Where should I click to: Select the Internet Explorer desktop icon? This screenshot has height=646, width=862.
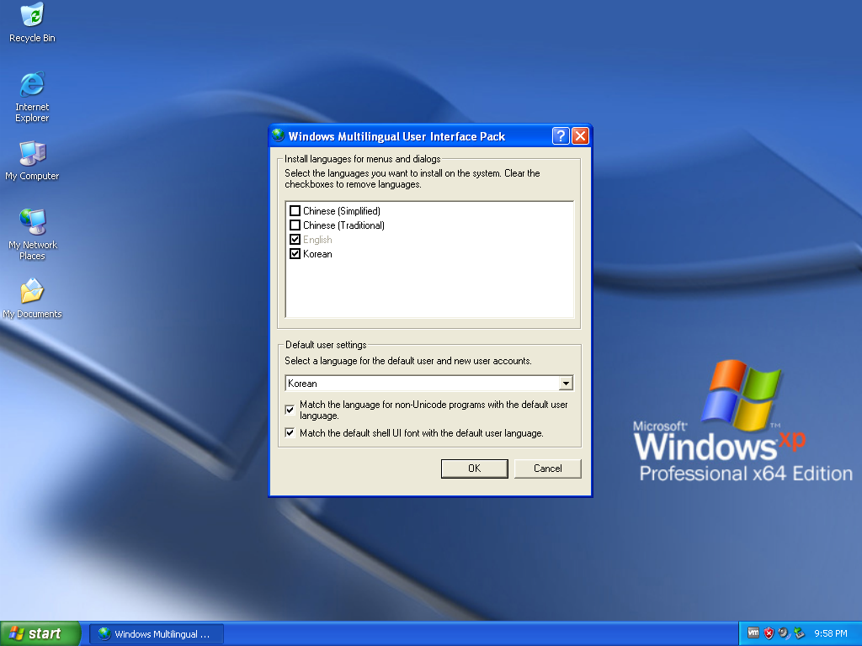click(32, 97)
